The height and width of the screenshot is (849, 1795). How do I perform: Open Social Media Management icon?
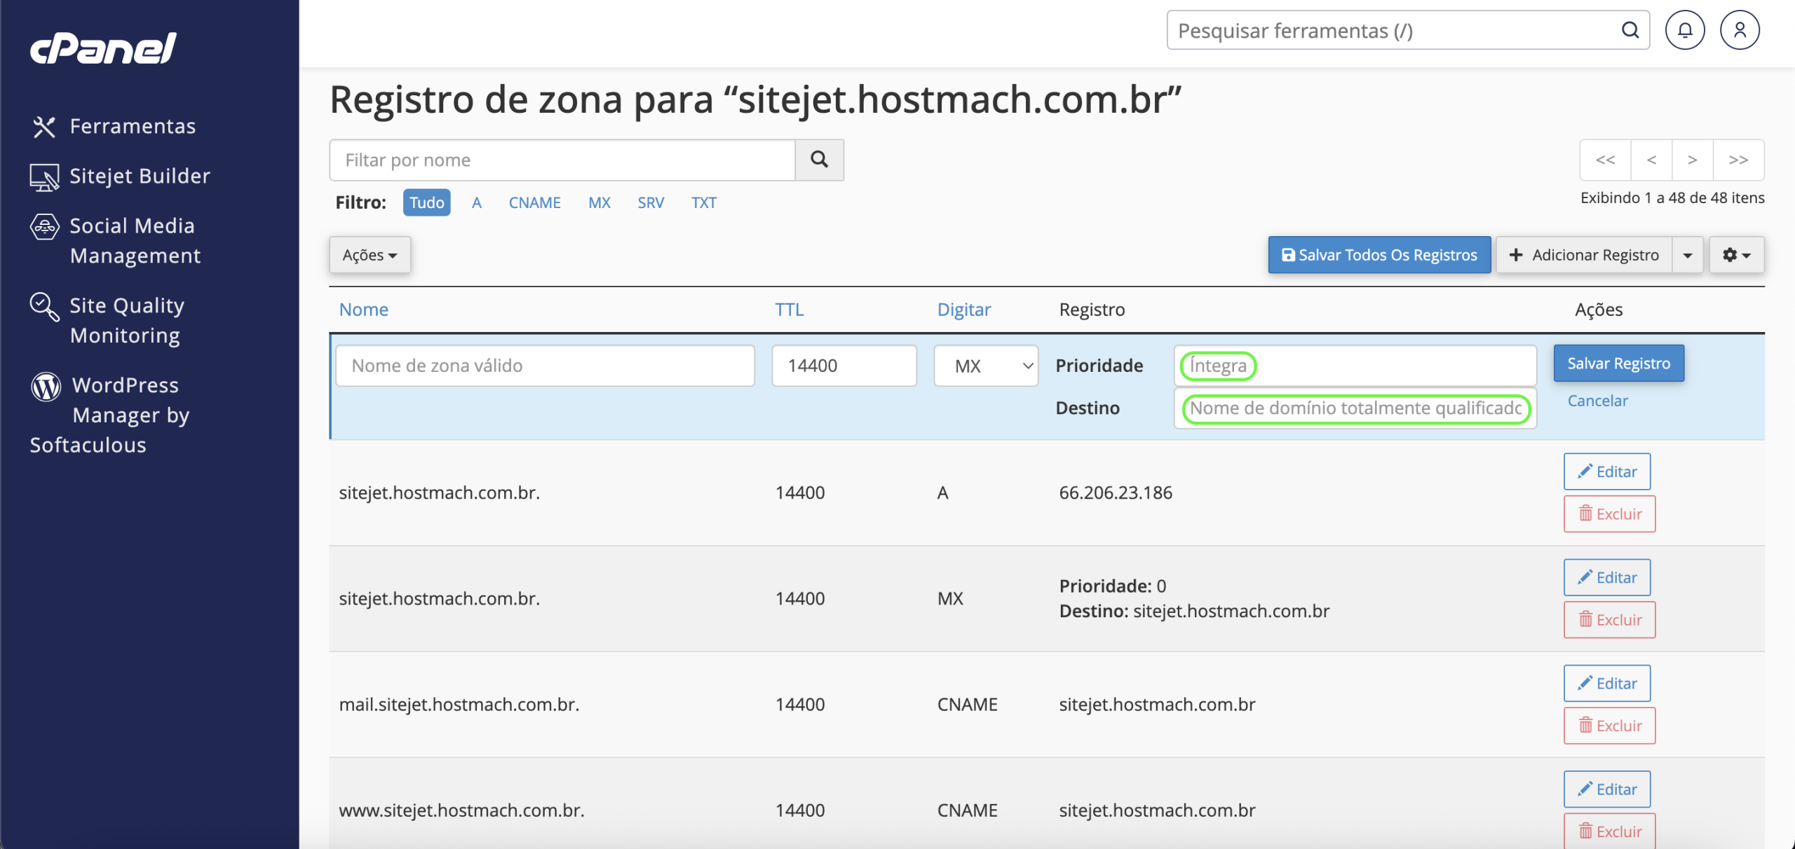pos(44,227)
